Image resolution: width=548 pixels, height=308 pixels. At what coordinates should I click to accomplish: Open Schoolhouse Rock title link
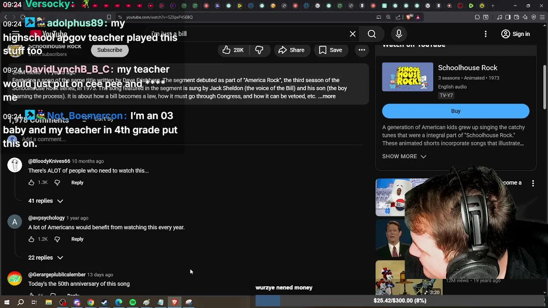tap(468, 68)
